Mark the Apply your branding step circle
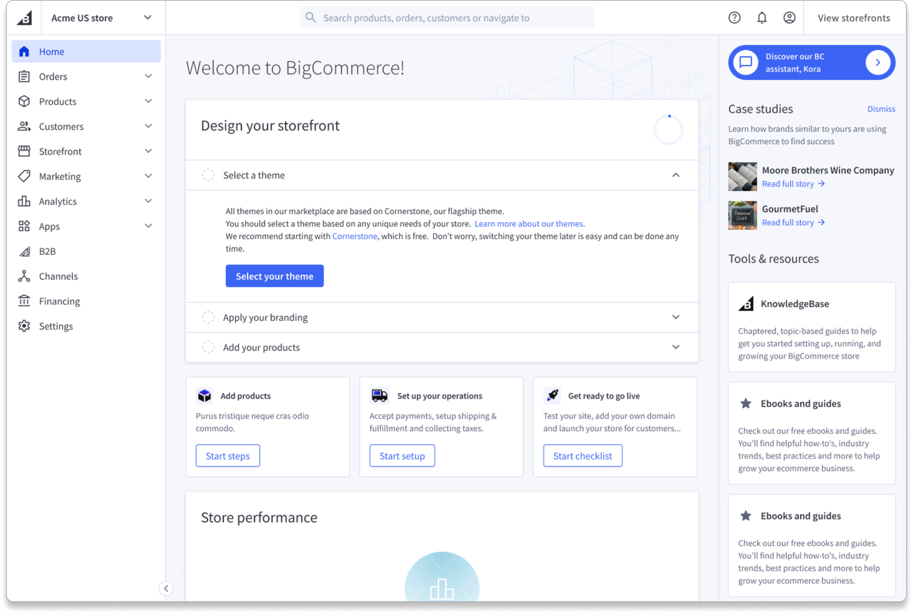Image resolution: width=913 pixels, height=614 pixels. [x=208, y=317]
